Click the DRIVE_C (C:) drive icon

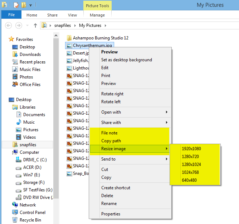pyautogui.click(x=19, y=159)
